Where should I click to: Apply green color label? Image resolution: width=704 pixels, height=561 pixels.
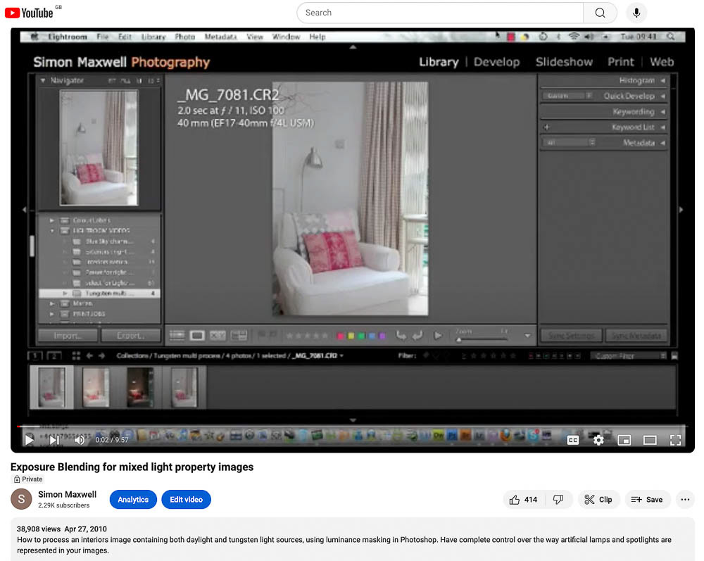(x=361, y=336)
